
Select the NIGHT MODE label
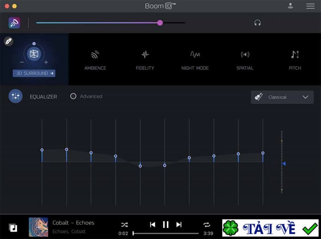[x=195, y=68]
